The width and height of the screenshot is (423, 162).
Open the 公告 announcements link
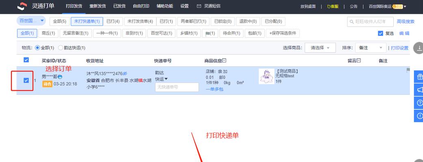[x=354, y=6]
